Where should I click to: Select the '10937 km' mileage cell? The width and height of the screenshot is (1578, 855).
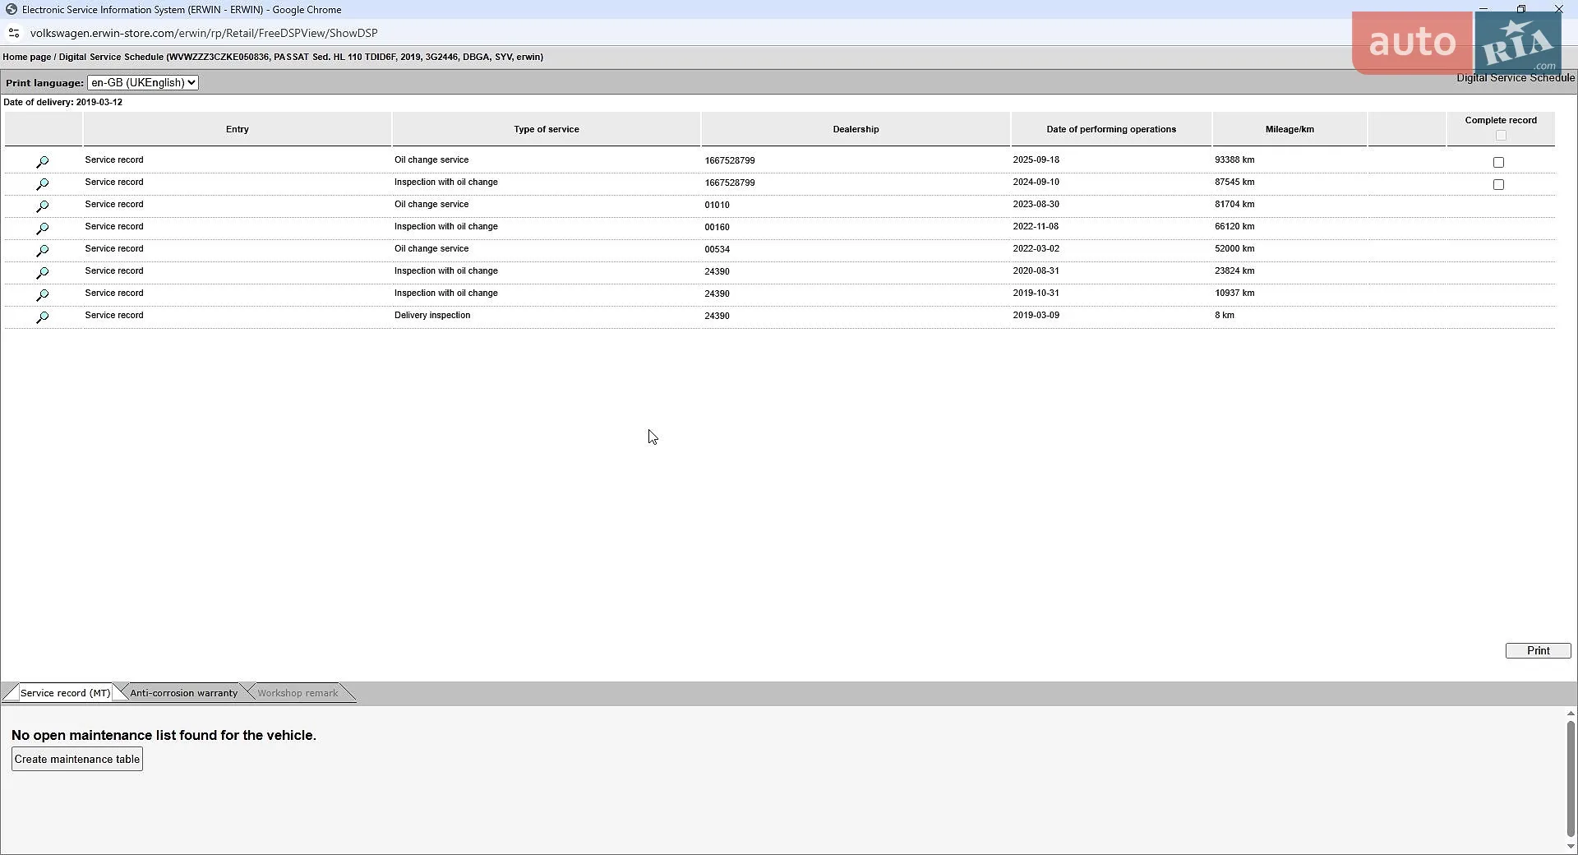(x=1234, y=293)
